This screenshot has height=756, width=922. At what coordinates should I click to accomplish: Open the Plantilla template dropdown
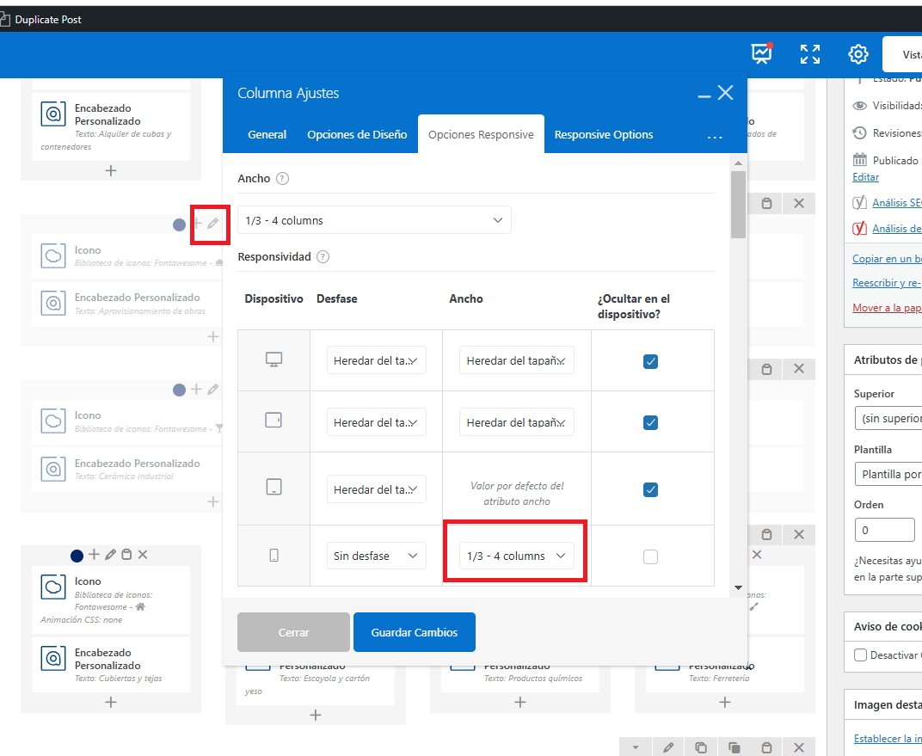888,474
